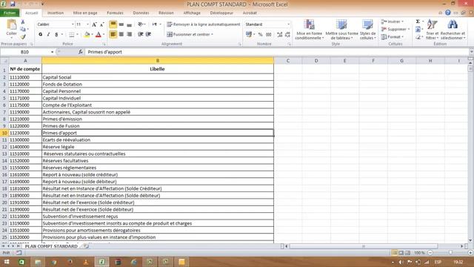Open the font size dropdown
The image size is (474, 267).
pos(87,24)
